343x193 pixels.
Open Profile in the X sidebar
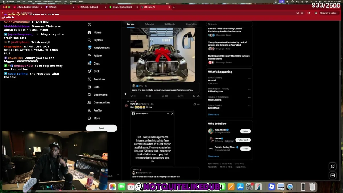coord(95,110)
